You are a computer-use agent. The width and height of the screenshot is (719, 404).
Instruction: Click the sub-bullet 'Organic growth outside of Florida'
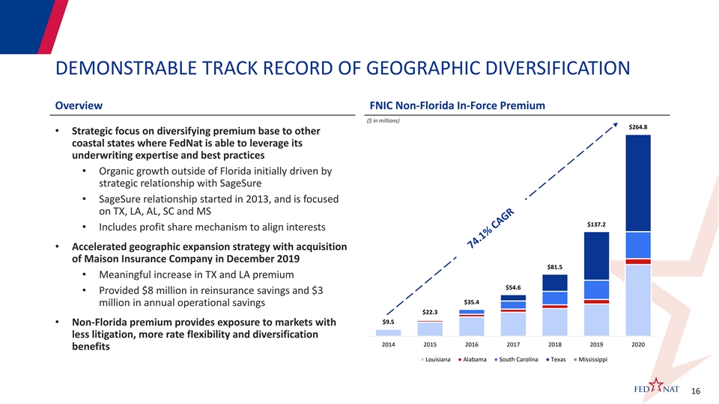216,177
